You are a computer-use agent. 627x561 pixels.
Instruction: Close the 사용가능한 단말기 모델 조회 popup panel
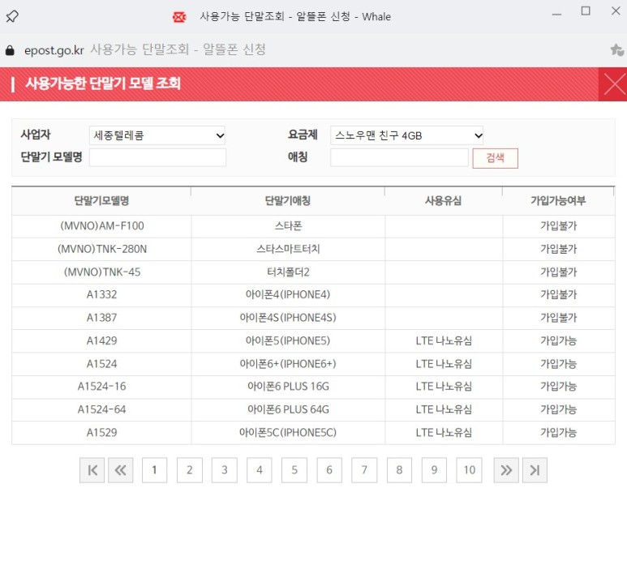(x=612, y=84)
